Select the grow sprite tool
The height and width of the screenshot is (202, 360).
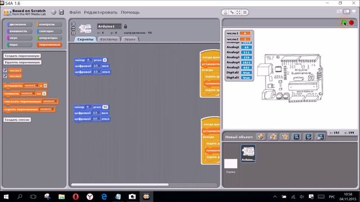pyautogui.click(x=238, y=12)
